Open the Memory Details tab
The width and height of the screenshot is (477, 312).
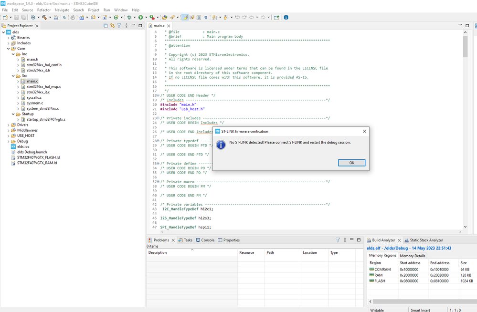413,256
